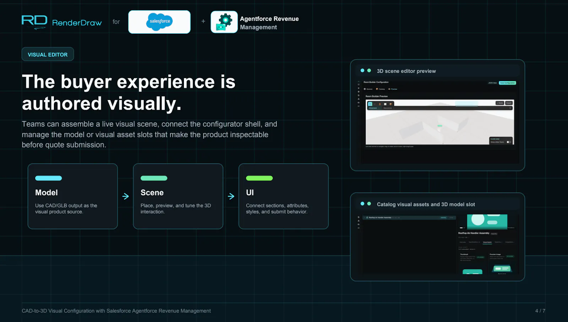Screen dimensions: 568x322
Task: Click the '3D scene editor preview' title
Action: [406, 71]
